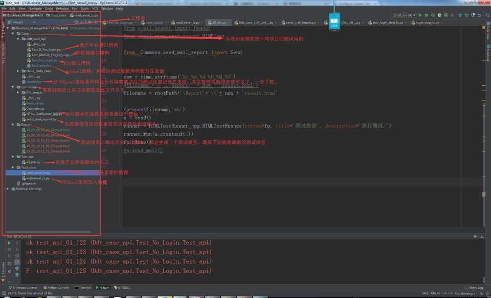Open the Event Log
The image size is (491, 298).
[474, 288]
